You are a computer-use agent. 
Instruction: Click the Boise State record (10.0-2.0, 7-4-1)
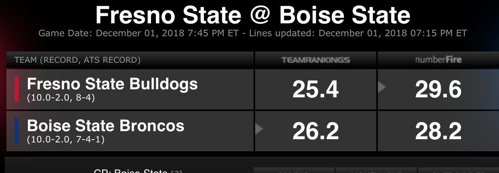66,140
